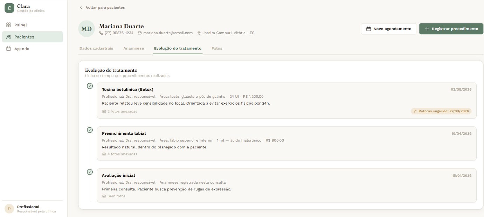This screenshot has height=217, width=484.
Task: Click the envelope icon beside the email
Action: [140, 33]
